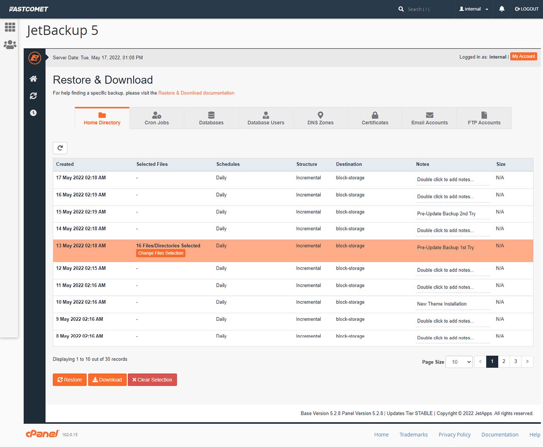Expand the internal user dropdown

point(473,9)
